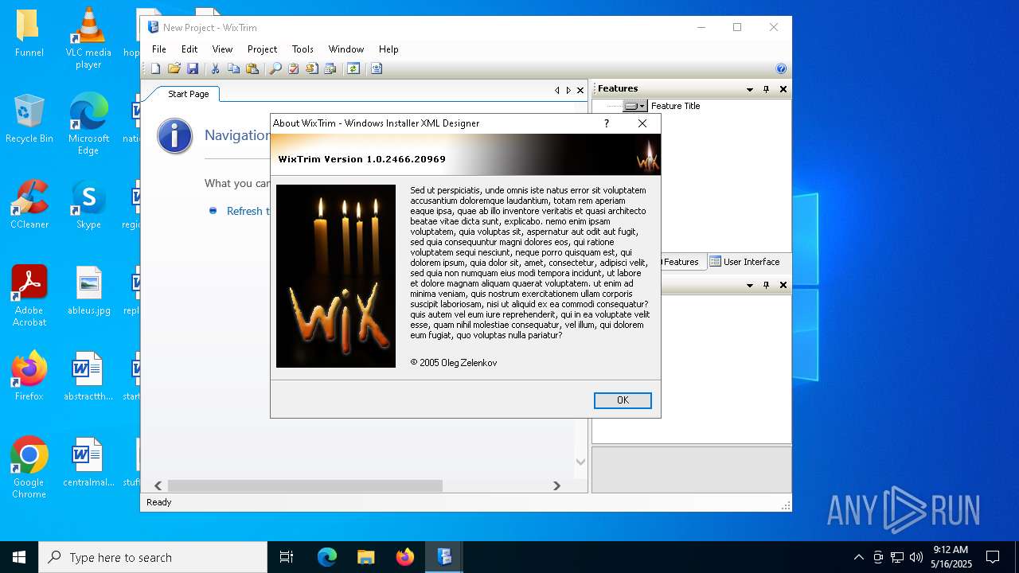Image resolution: width=1019 pixels, height=573 pixels.
Task: Click the volume icon in system tray
Action: [916, 557]
